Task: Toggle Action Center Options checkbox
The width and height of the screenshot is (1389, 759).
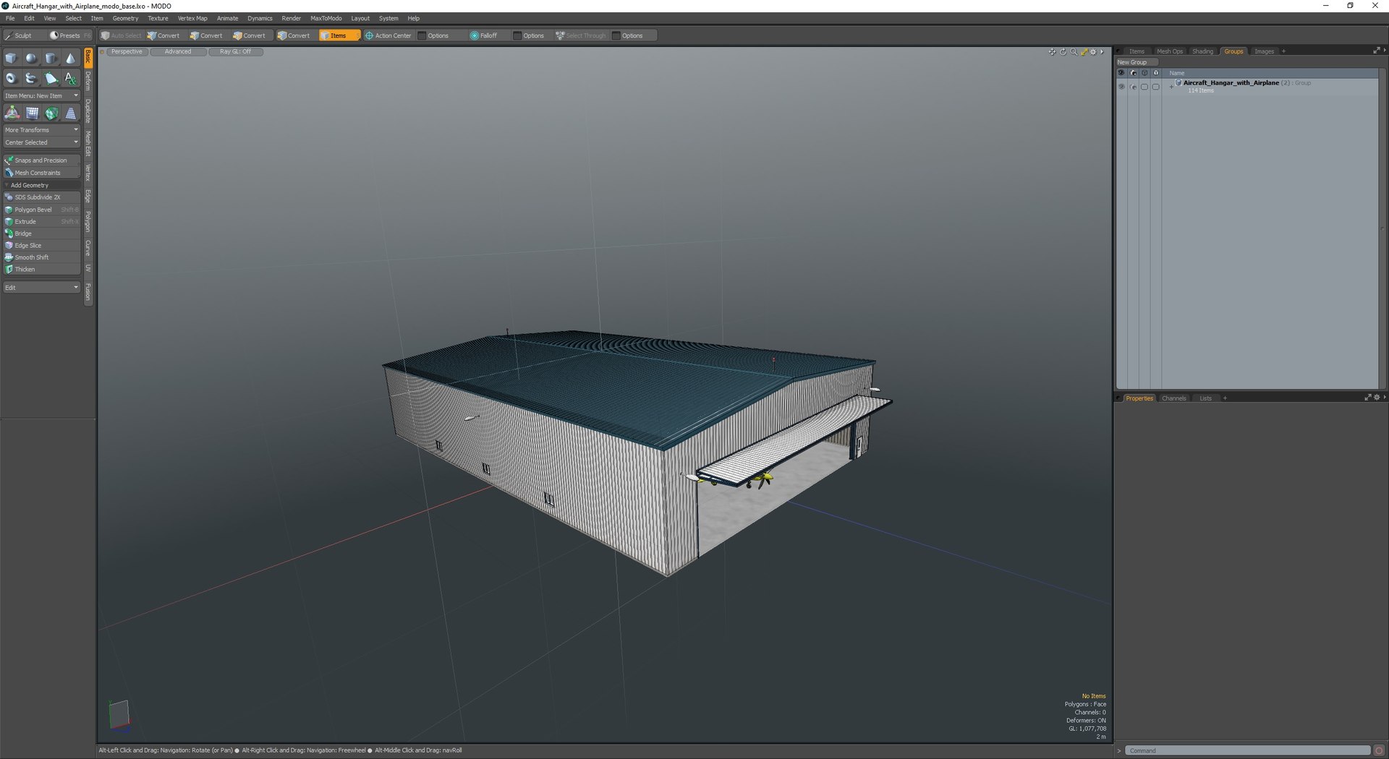Action: click(x=422, y=35)
